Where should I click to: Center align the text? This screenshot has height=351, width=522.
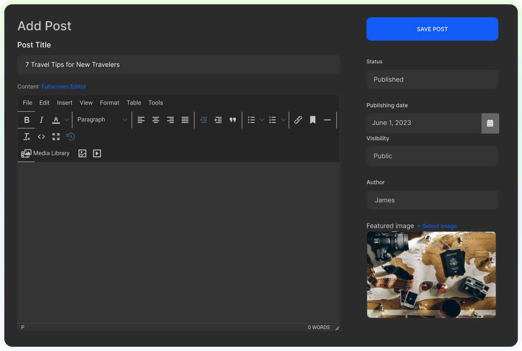(156, 120)
